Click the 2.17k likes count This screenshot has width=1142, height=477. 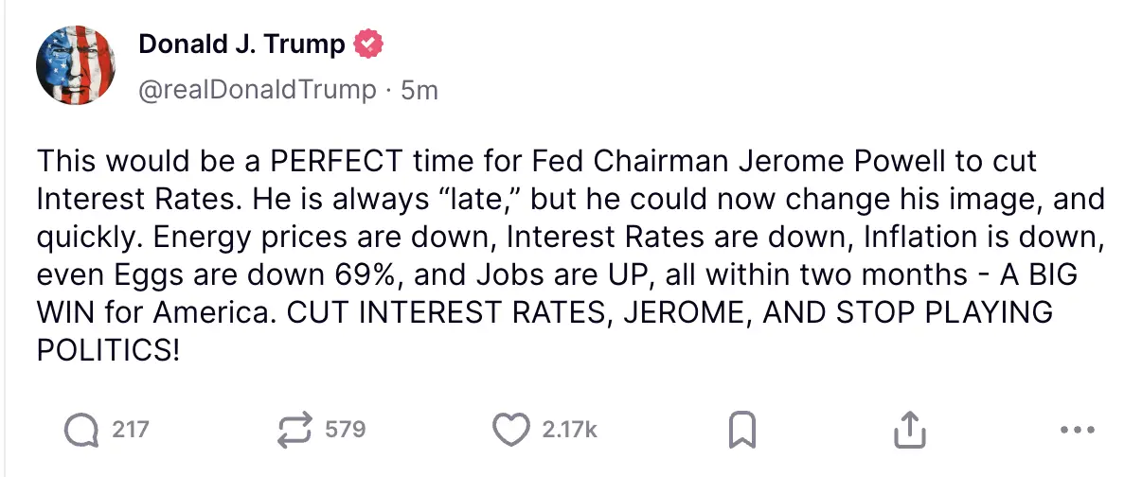click(x=569, y=430)
